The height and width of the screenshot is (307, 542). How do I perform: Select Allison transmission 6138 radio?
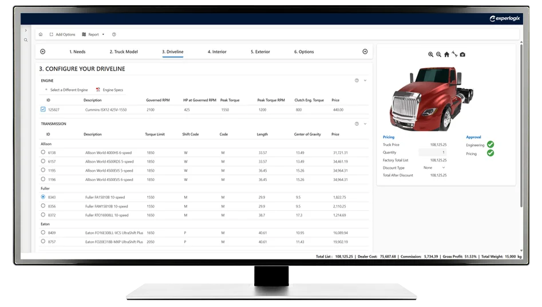(43, 152)
